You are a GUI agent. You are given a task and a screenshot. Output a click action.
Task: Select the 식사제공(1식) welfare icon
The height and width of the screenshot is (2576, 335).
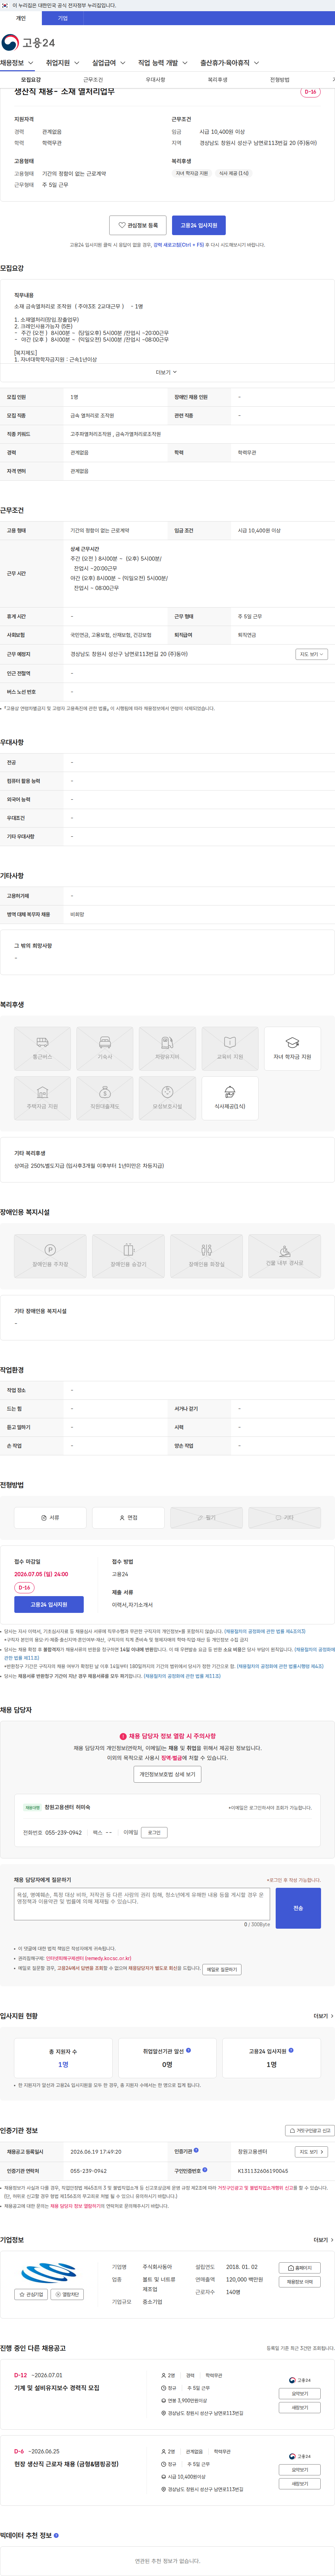tap(230, 1098)
